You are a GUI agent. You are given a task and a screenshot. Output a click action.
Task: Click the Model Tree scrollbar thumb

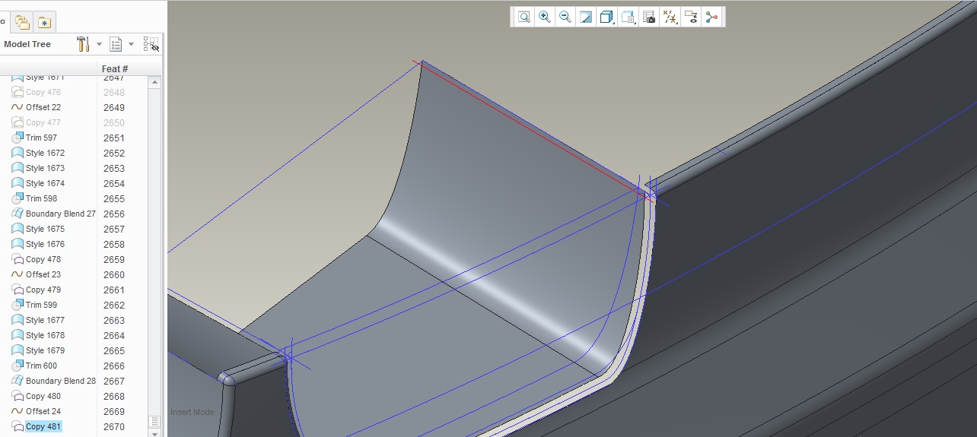155,421
